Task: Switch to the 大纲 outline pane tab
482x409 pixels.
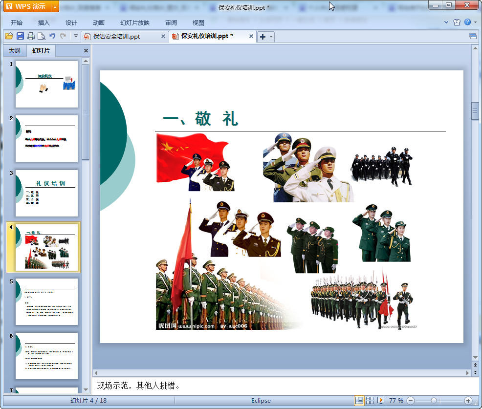Action: [15, 51]
